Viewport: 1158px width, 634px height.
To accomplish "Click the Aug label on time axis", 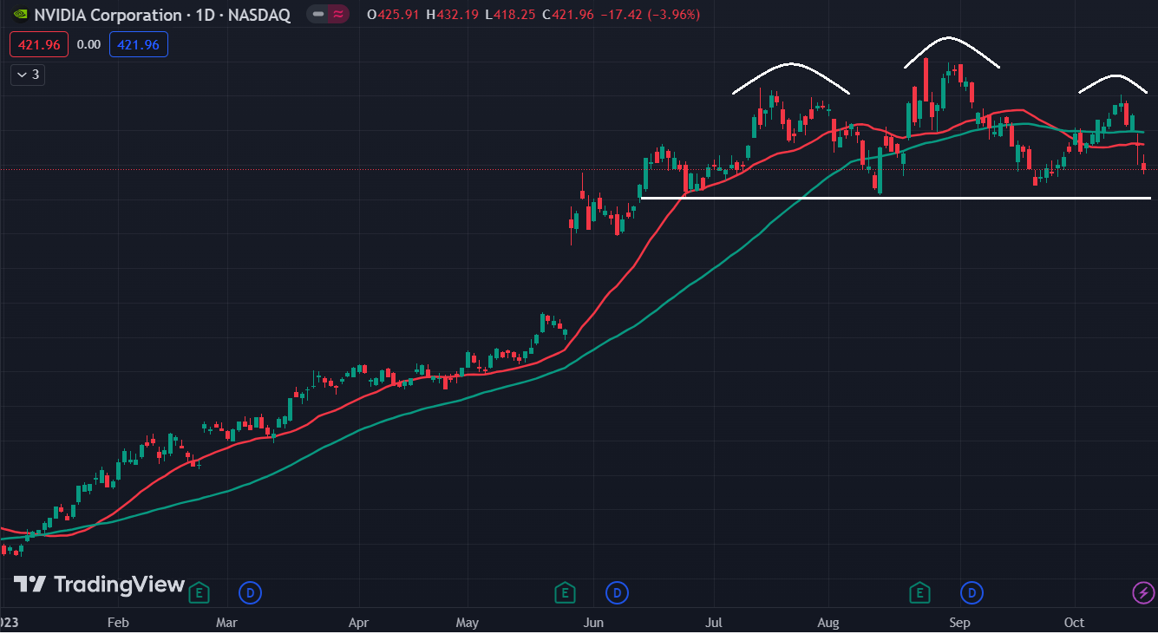I will [828, 623].
